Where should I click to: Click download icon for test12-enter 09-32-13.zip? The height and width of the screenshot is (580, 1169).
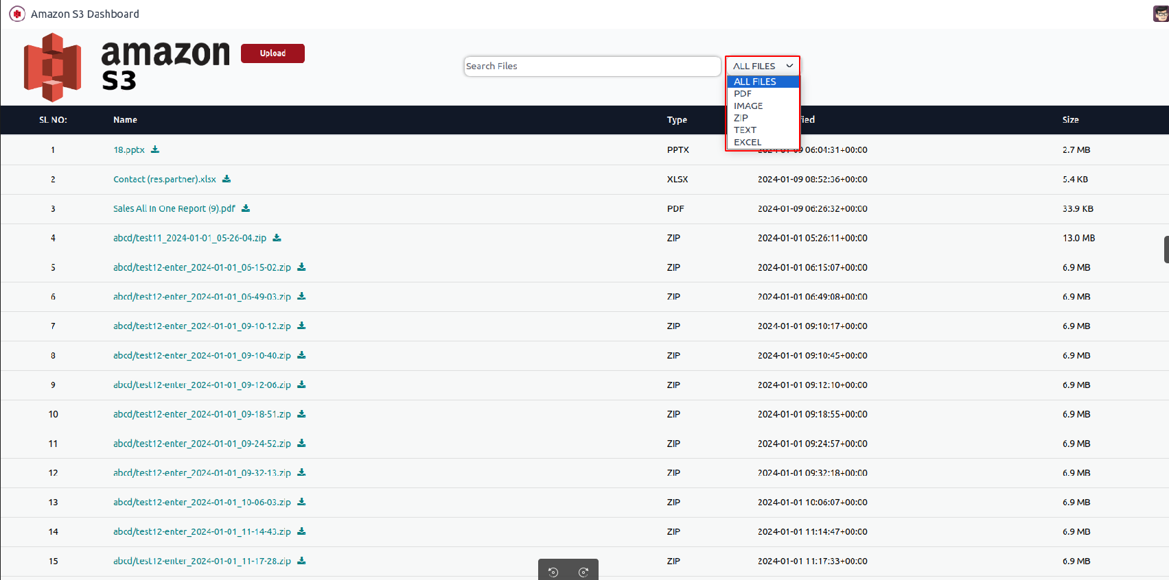[x=301, y=473]
